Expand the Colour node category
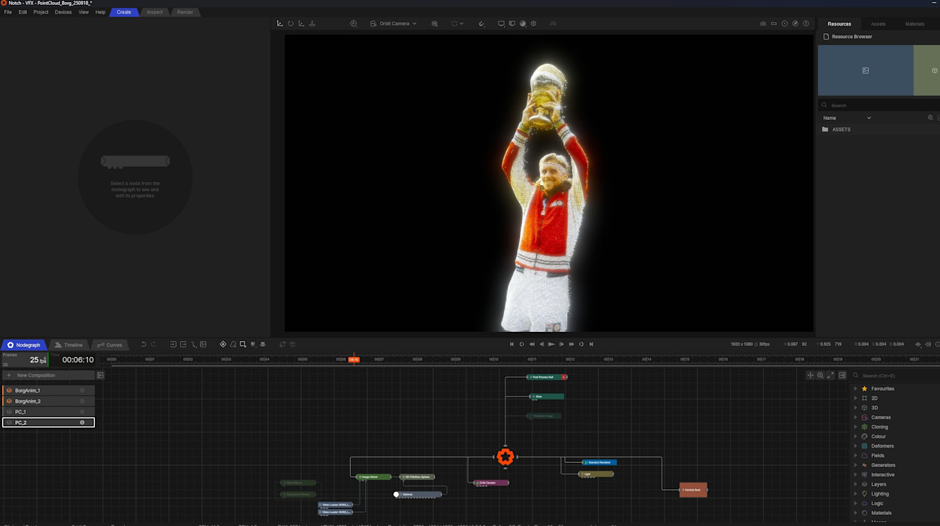The height and width of the screenshot is (526, 940). click(855, 437)
